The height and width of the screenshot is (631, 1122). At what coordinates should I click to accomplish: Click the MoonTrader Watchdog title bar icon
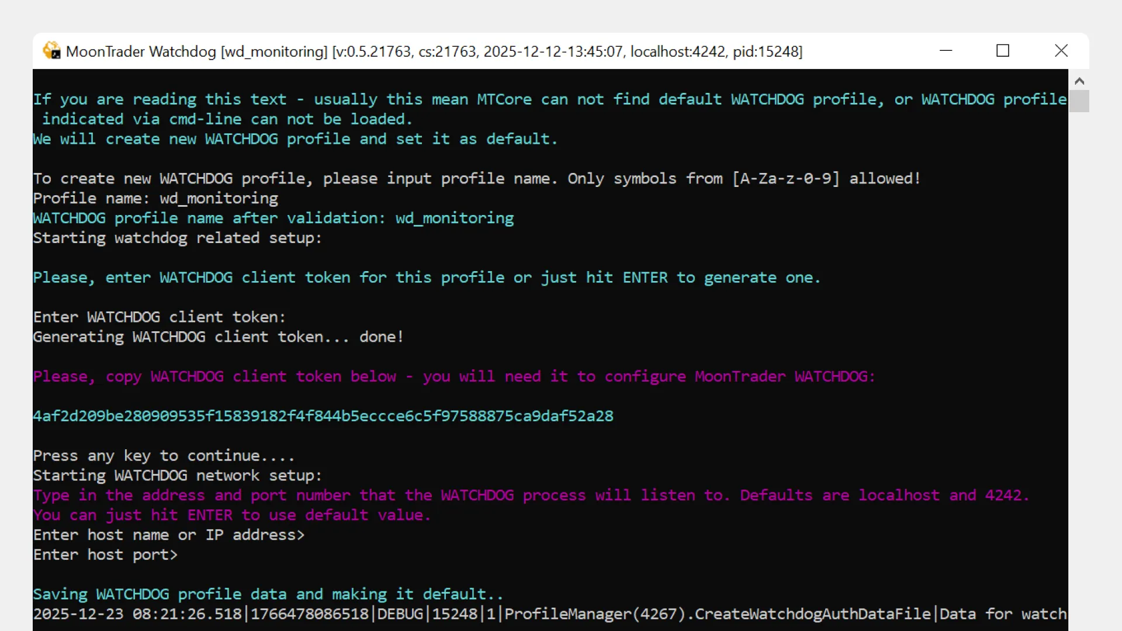click(51, 51)
